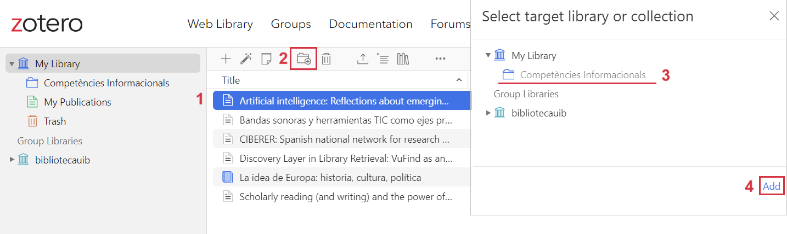Choose Competències Informacionals in the dialog
787x234 pixels.
[x=583, y=75]
